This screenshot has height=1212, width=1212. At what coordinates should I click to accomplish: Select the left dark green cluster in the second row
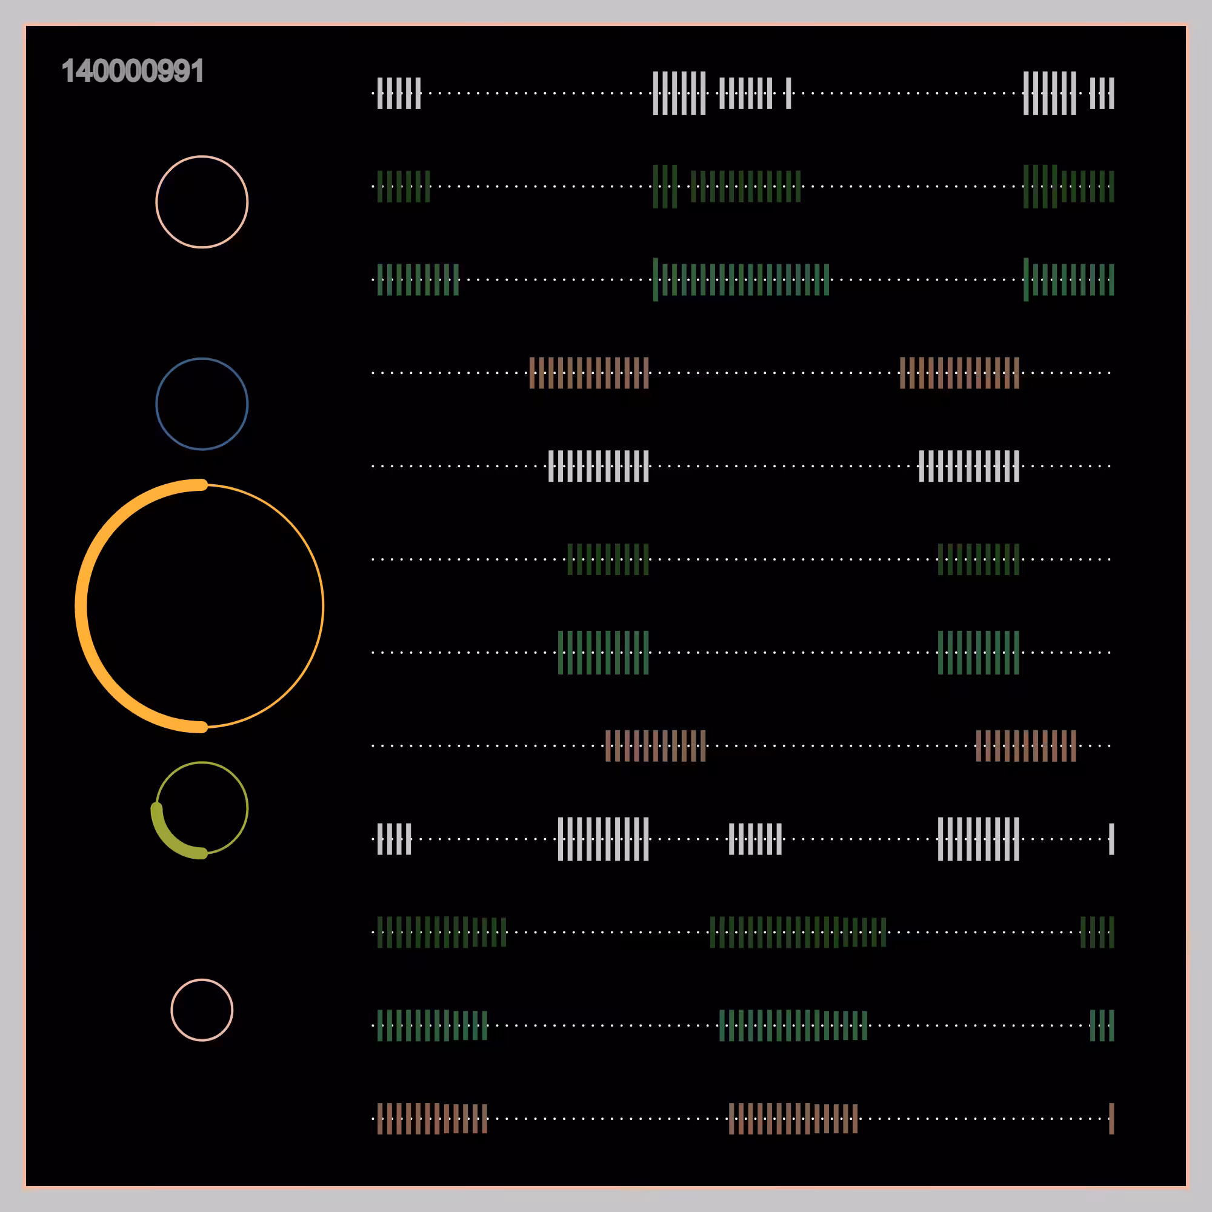coord(404,186)
